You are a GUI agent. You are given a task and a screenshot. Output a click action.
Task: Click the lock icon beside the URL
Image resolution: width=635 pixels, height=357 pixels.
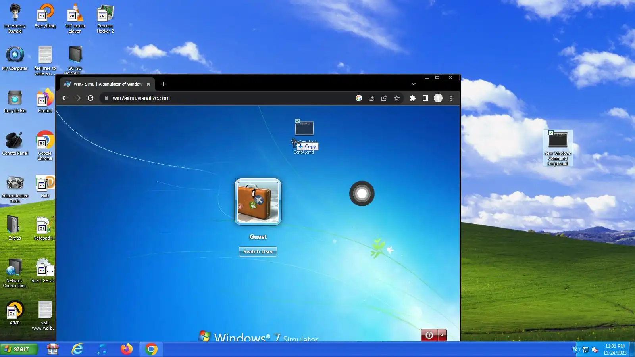coord(106,98)
